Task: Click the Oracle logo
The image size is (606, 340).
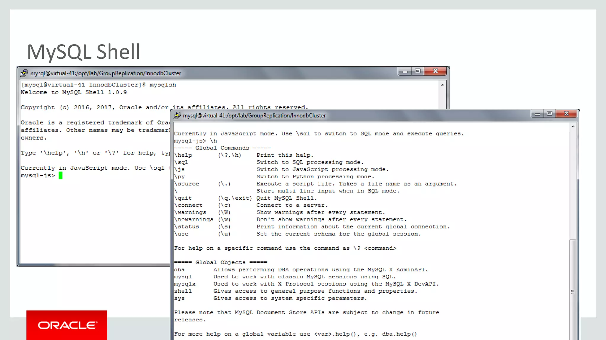Action: click(x=67, y=325)
